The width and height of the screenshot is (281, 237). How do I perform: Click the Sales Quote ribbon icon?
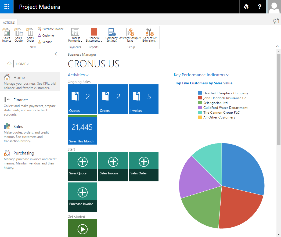[x=19, y=34]
